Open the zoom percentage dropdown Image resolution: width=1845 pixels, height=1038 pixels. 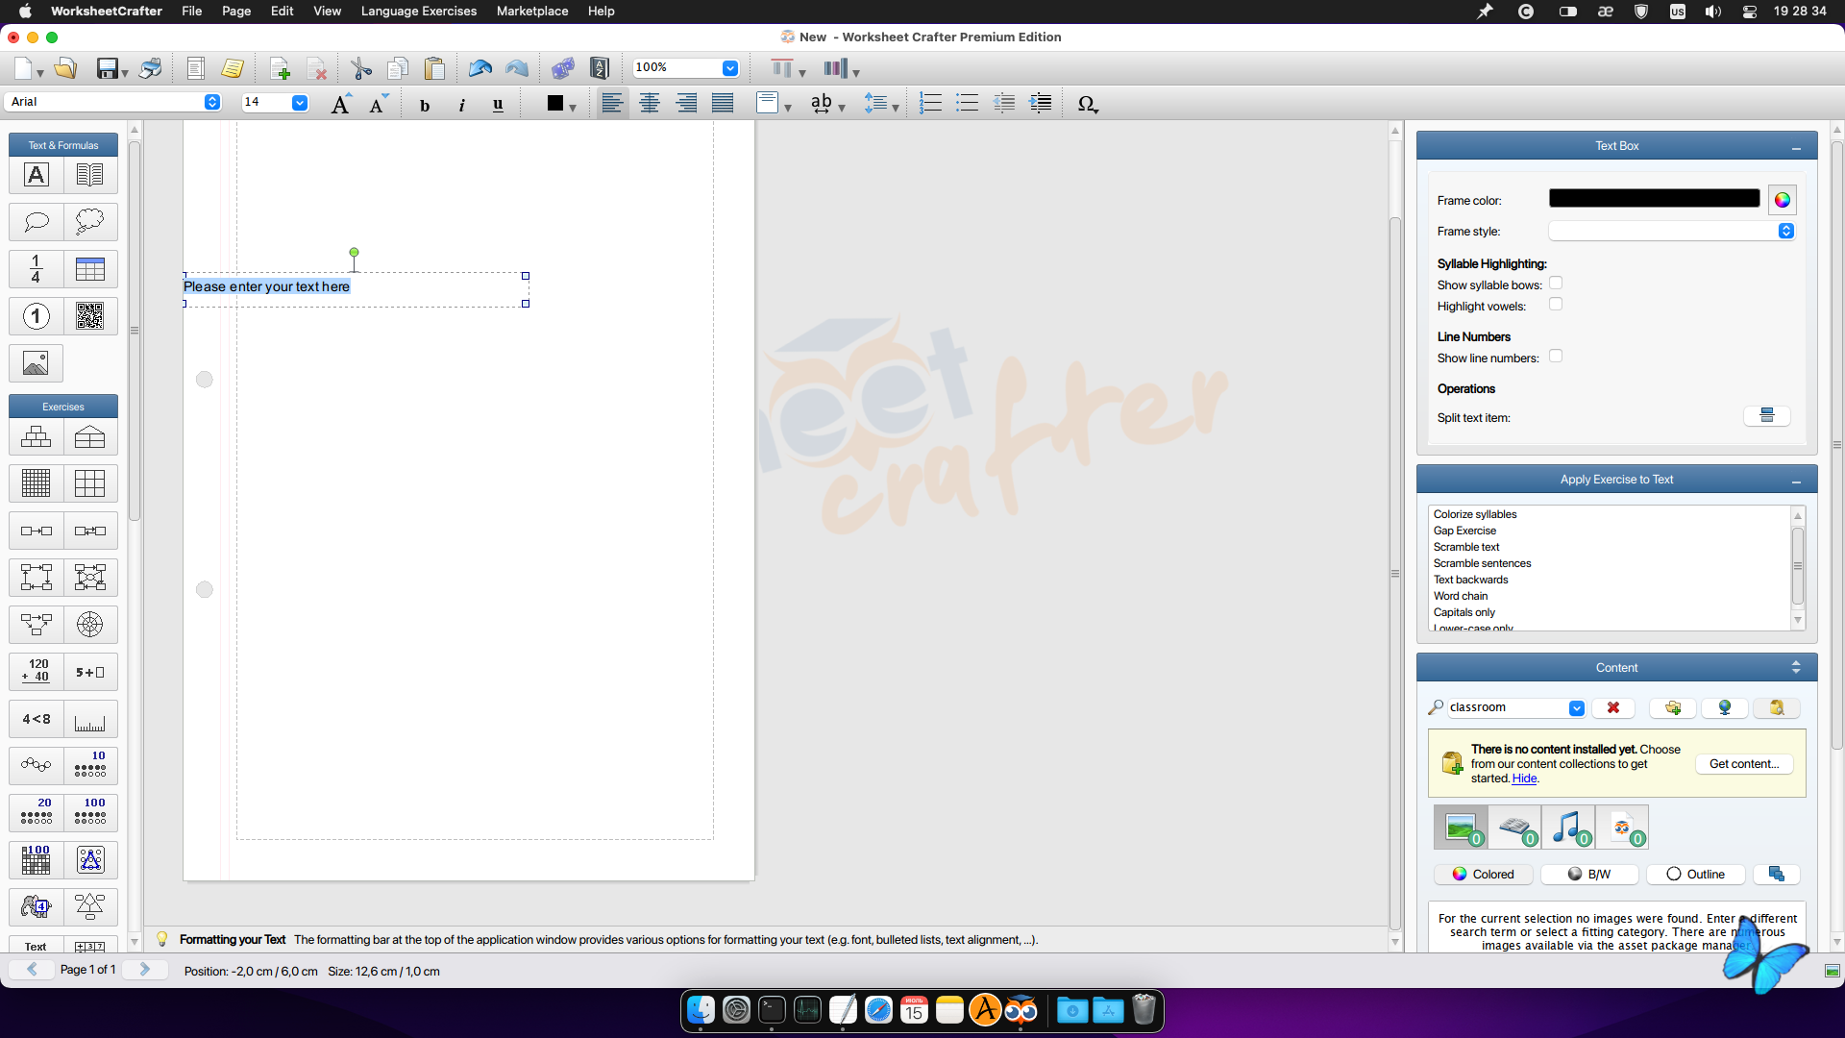coord(729,68)
